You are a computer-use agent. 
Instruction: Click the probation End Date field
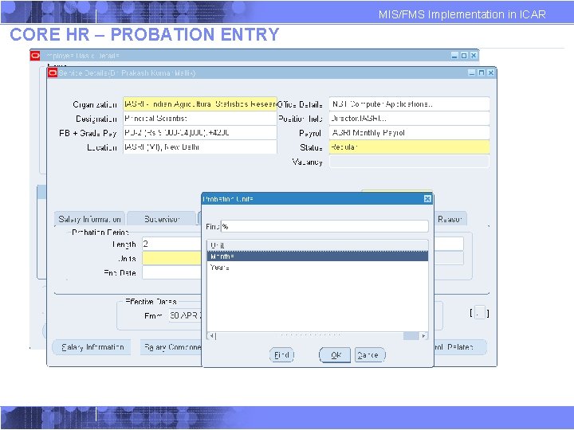point(171,272)
